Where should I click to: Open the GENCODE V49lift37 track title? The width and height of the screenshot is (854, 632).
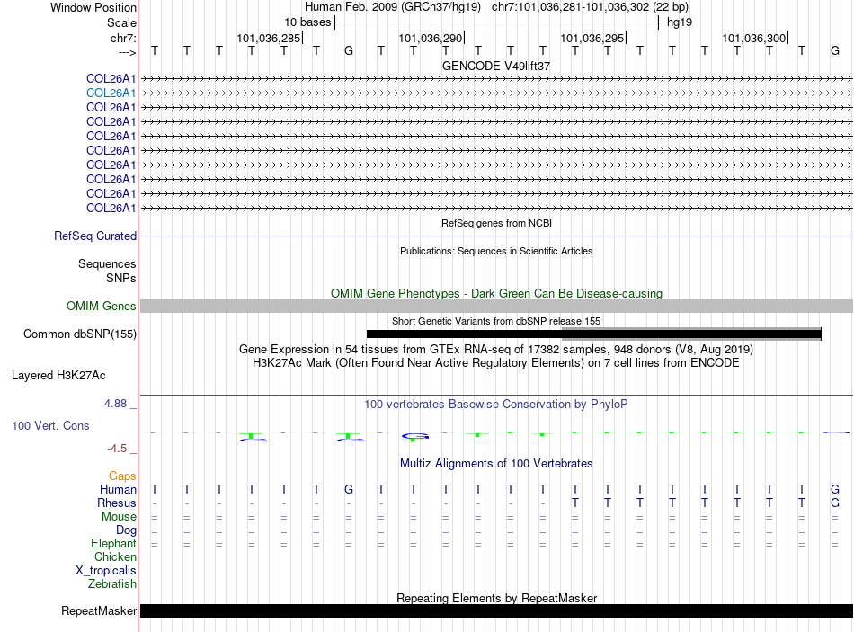495,66
